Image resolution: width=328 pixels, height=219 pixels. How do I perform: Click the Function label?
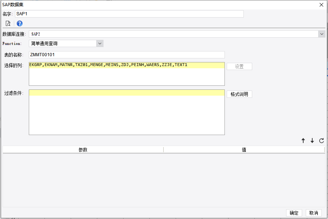pyautogui.click(x=12, y=43)
